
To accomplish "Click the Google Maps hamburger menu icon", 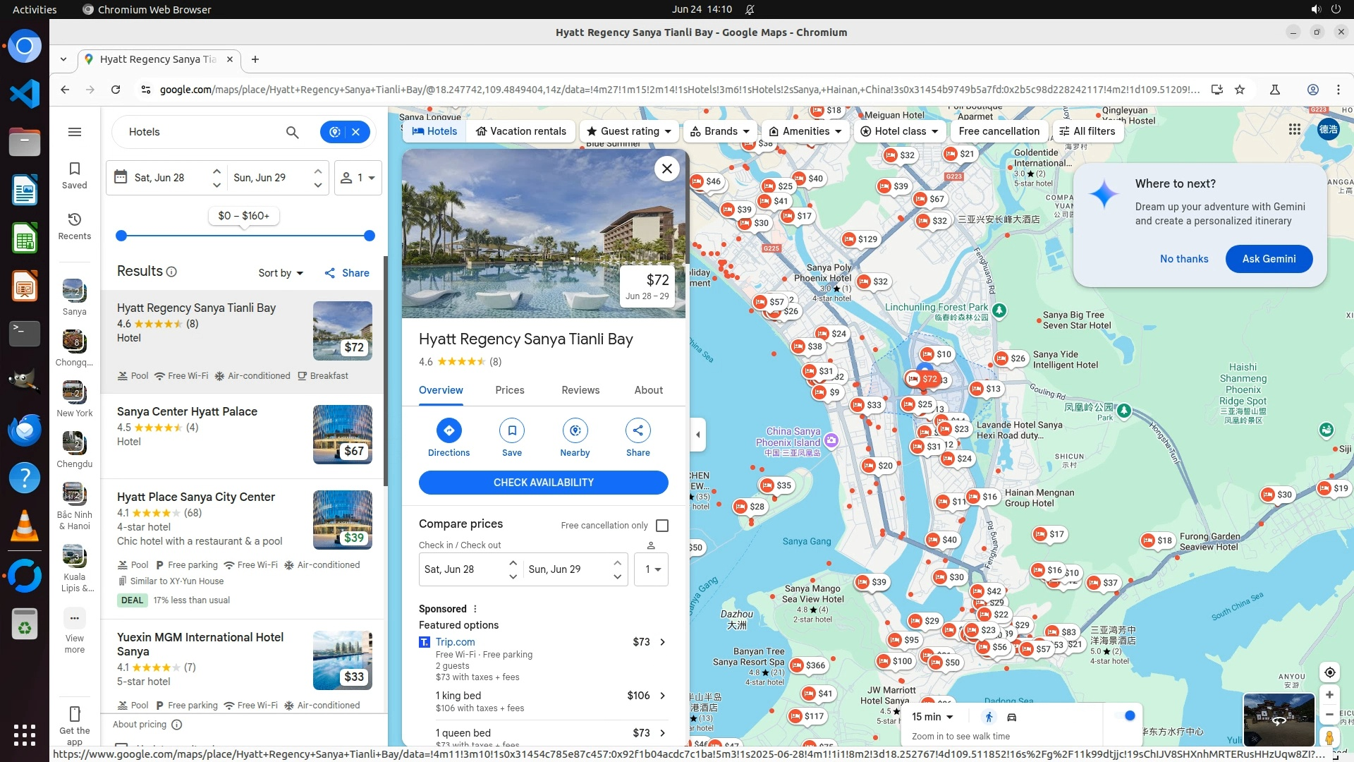I will coord(75,132).
